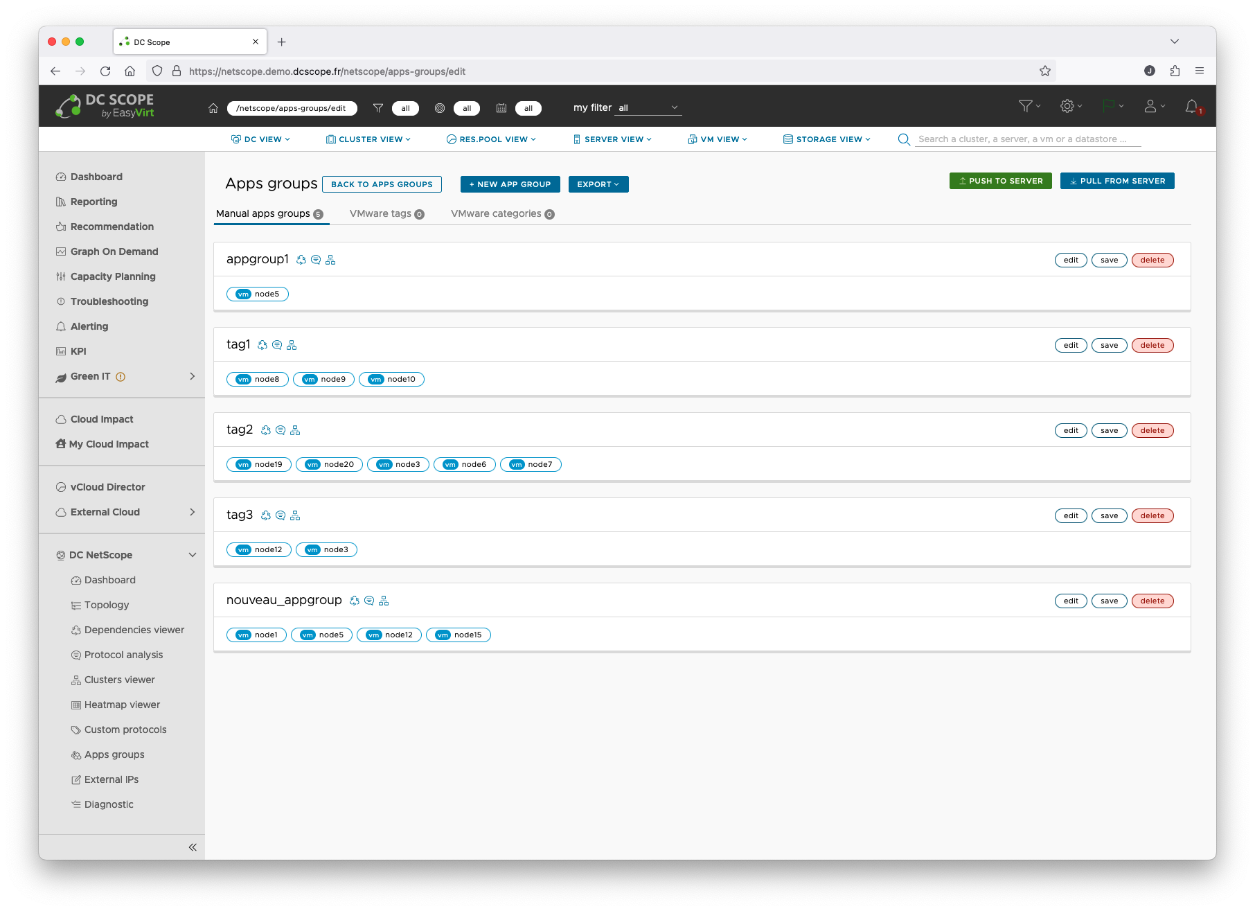Open the Export dropdown button
This screenshot has width=1255, height=911.
tap(598, 184)
